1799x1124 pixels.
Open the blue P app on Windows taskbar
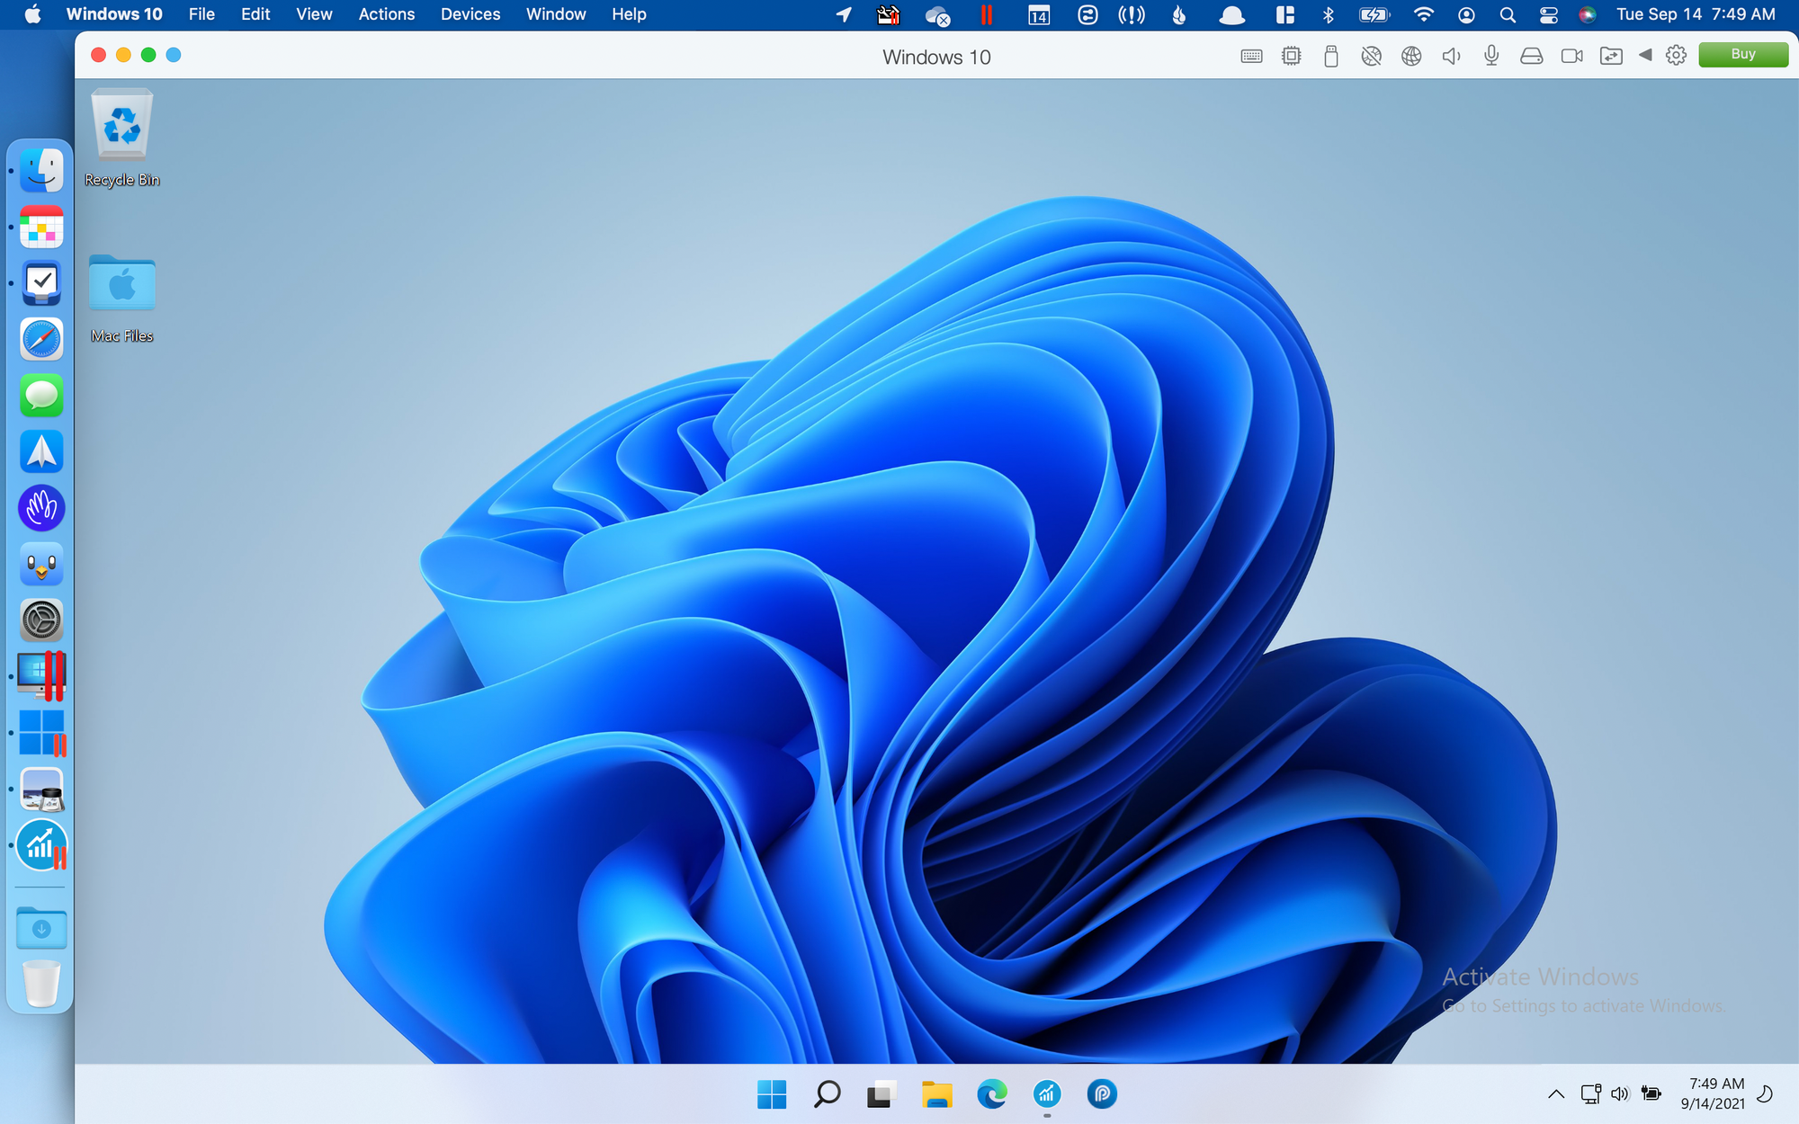[x=1102, y=1094]
